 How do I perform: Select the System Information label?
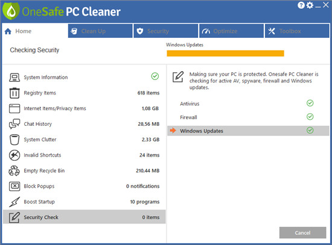46,77
